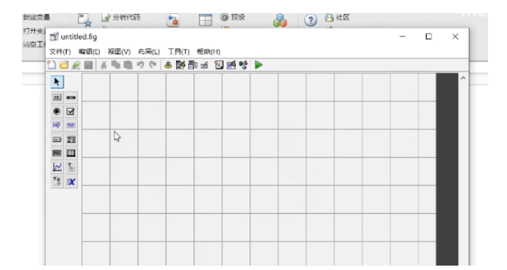Select the ActiveX Control tool
The height and width of the screenshot is (270, 507).
(x=71, y=182)
